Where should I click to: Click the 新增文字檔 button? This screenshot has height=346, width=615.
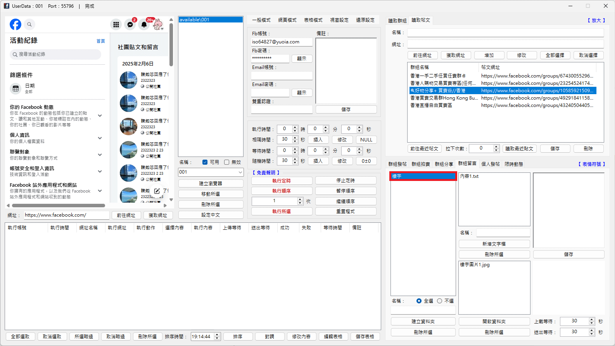pyautogui.click(x=494, y=244)
